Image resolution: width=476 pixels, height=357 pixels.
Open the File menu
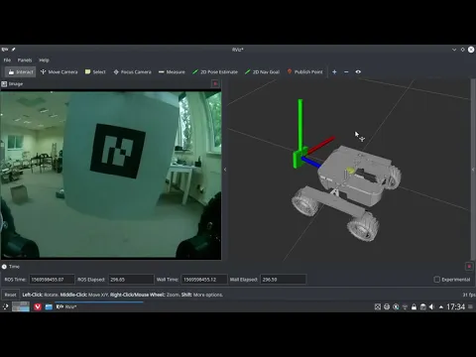[7, 60]
